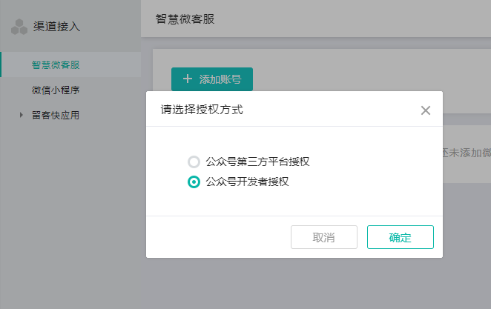Close the authorization dialog with the X
Viewport: 491px width, 309px height.
pyautogui.click(x=425, y=110)
